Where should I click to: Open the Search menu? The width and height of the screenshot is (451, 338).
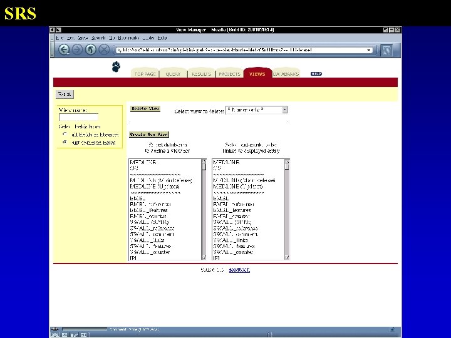tap(98, 38)
